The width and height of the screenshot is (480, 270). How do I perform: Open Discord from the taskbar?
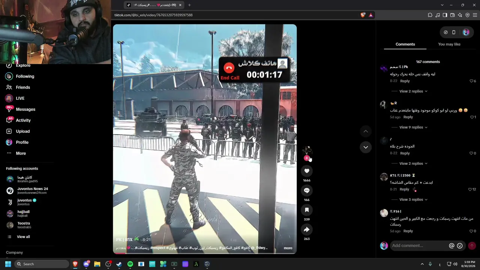pos(86,264)
